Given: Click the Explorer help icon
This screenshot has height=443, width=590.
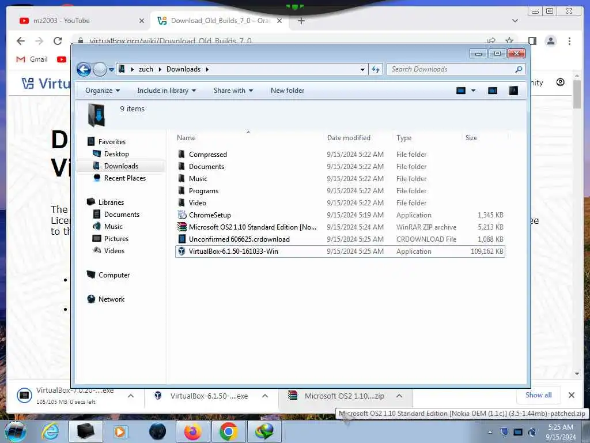Looking at the screenshot, I should (x=513, y=91).
